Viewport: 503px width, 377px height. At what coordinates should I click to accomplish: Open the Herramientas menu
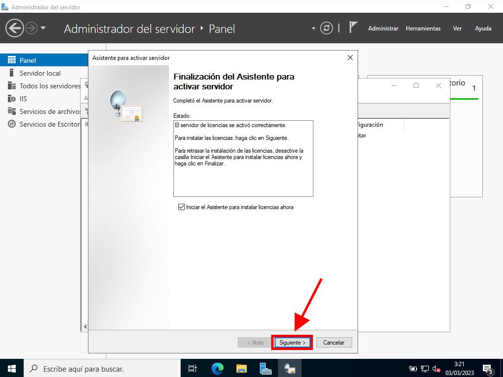(423, 28)
